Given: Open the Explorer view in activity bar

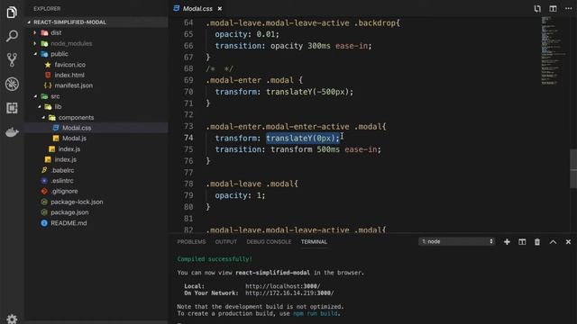Looking at the screenshot, I should [x=12, y=12].
